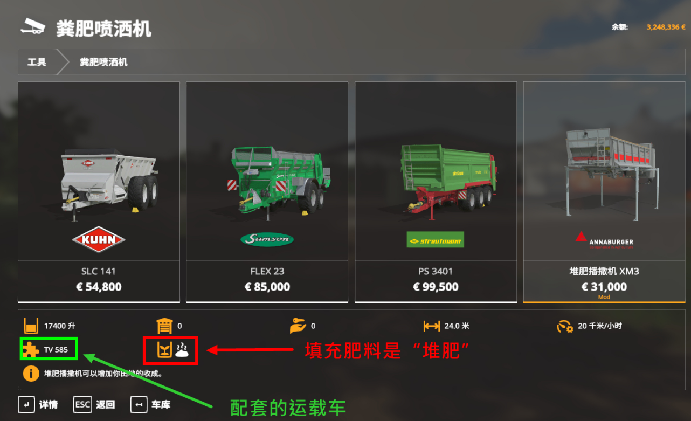This screenshot has width=691, height=421.
Task: Choose the Strautmann PS 3401 card
Action: point(436,192)
